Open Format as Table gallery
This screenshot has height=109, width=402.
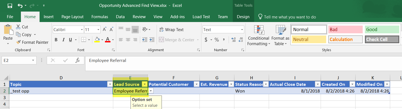tap(280, 35)
